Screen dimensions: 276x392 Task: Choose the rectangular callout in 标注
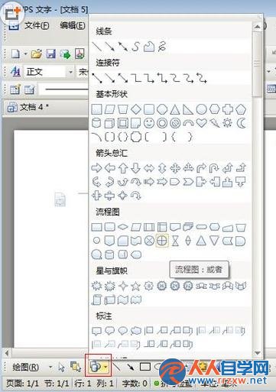tap(96, 331)
